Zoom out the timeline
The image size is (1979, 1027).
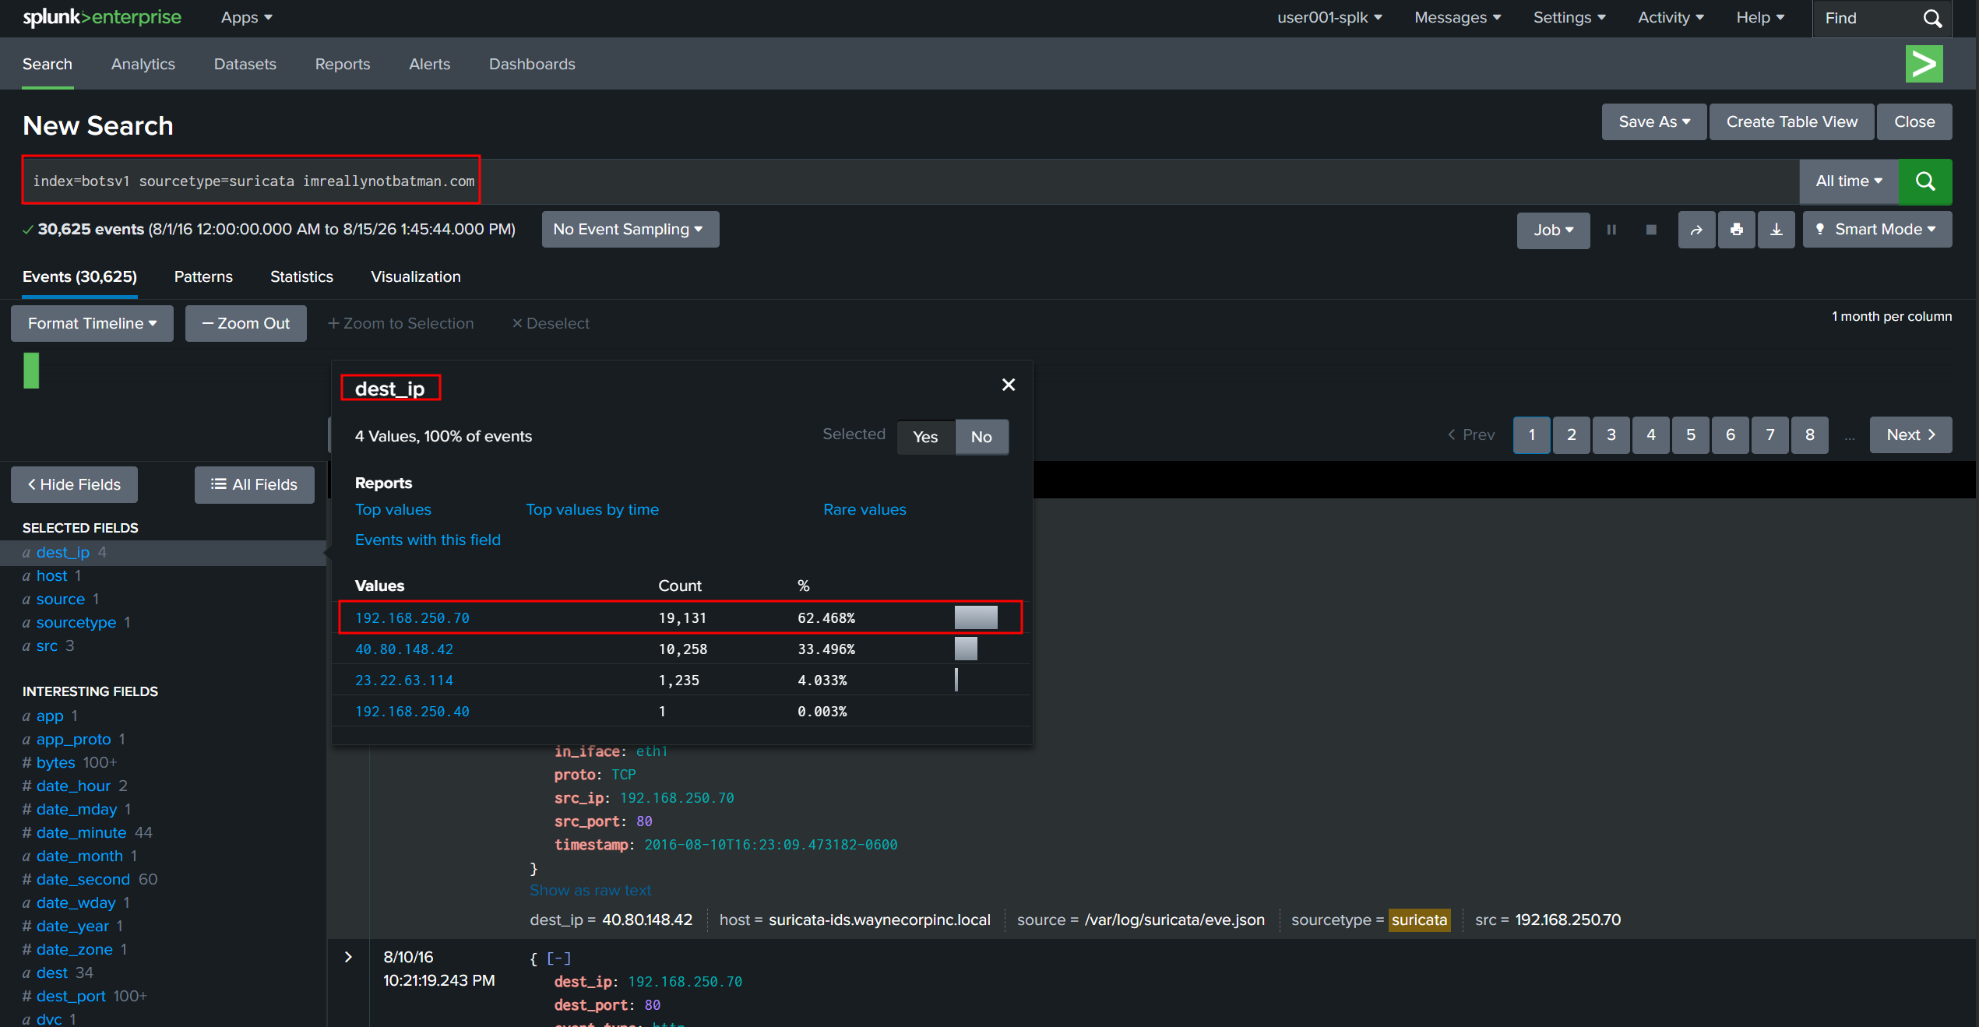point(246,323)
